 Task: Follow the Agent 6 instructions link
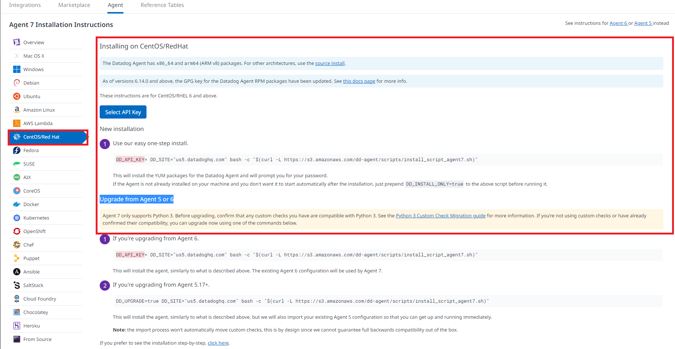[618, 23]
